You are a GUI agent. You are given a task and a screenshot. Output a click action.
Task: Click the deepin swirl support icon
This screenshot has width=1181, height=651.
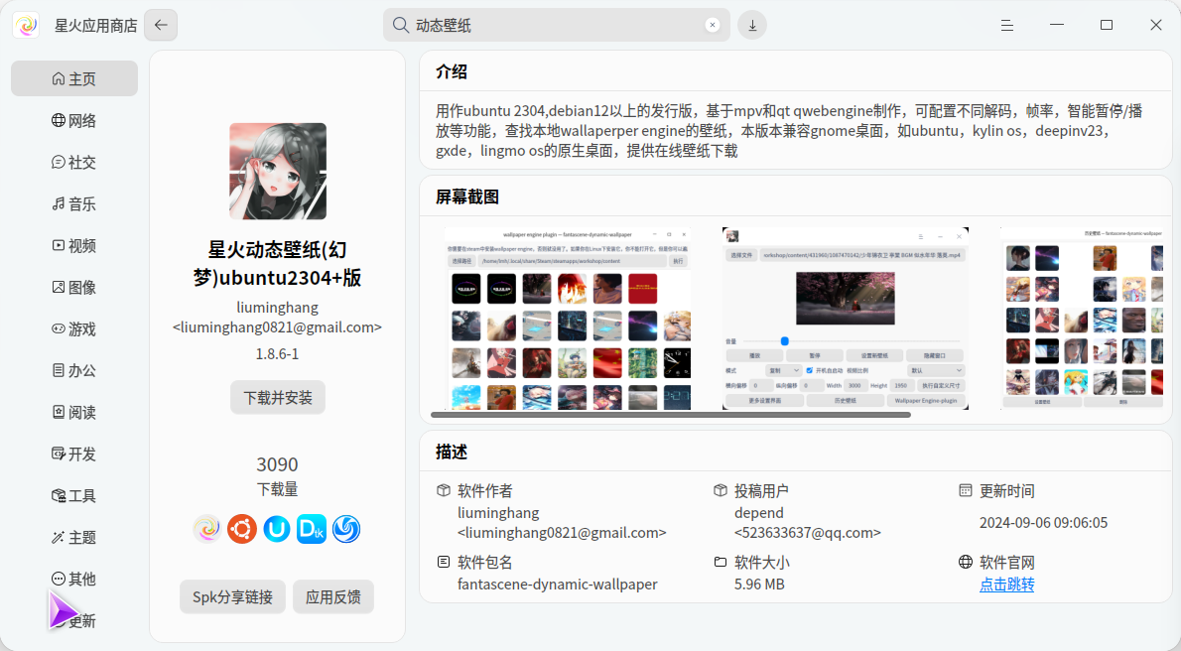coord(345,529)
